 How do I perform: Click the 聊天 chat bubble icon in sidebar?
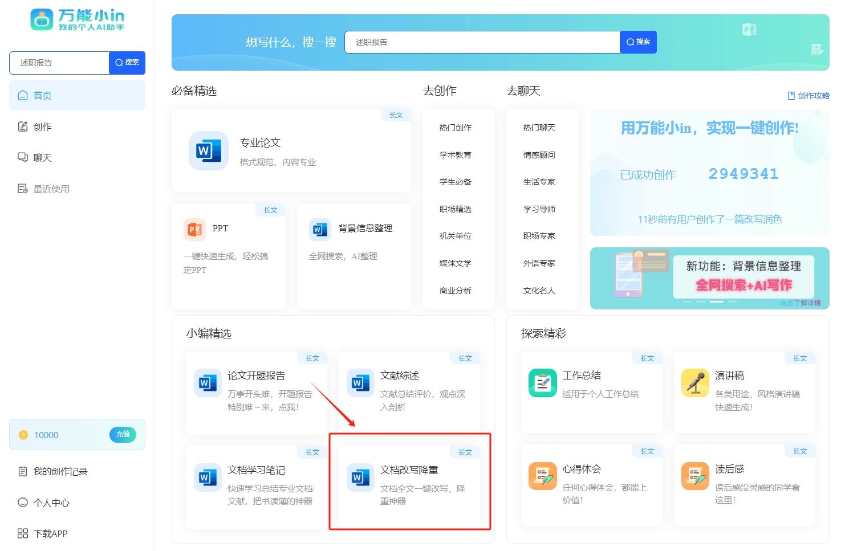[23, 157]
